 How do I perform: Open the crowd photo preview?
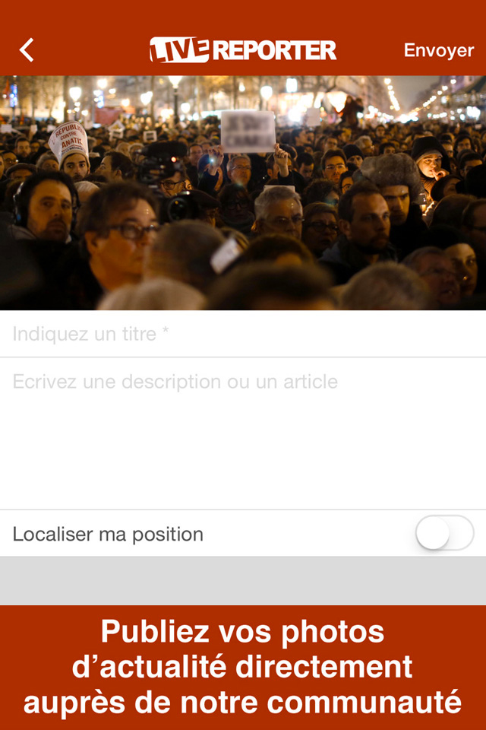click(x=243, y=192)
